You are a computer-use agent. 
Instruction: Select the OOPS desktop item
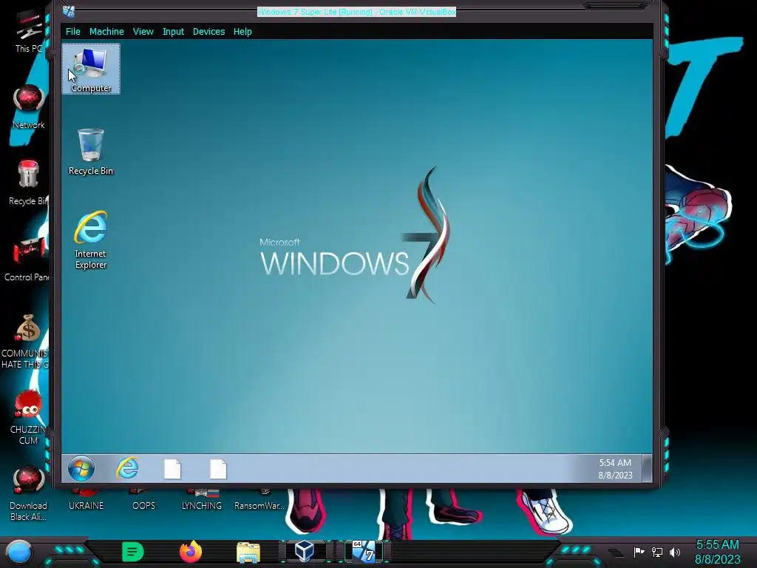(x=144, y=501)
